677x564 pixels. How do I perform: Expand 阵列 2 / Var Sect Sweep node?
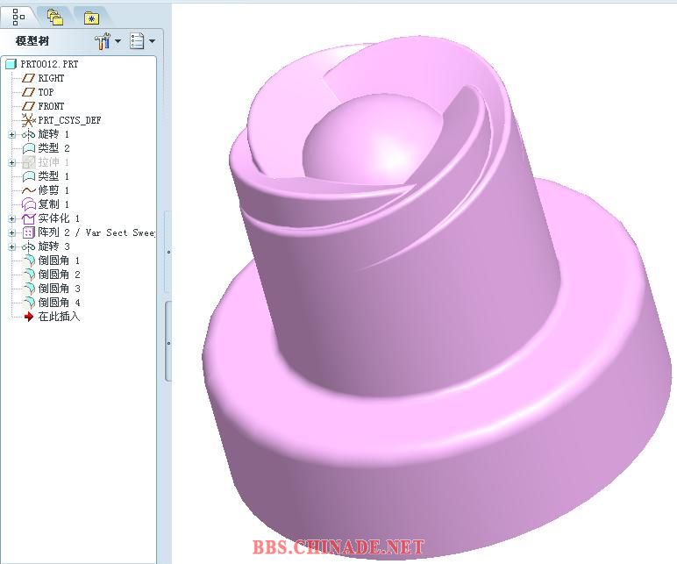pyautogui.click(x=12, y=232)
